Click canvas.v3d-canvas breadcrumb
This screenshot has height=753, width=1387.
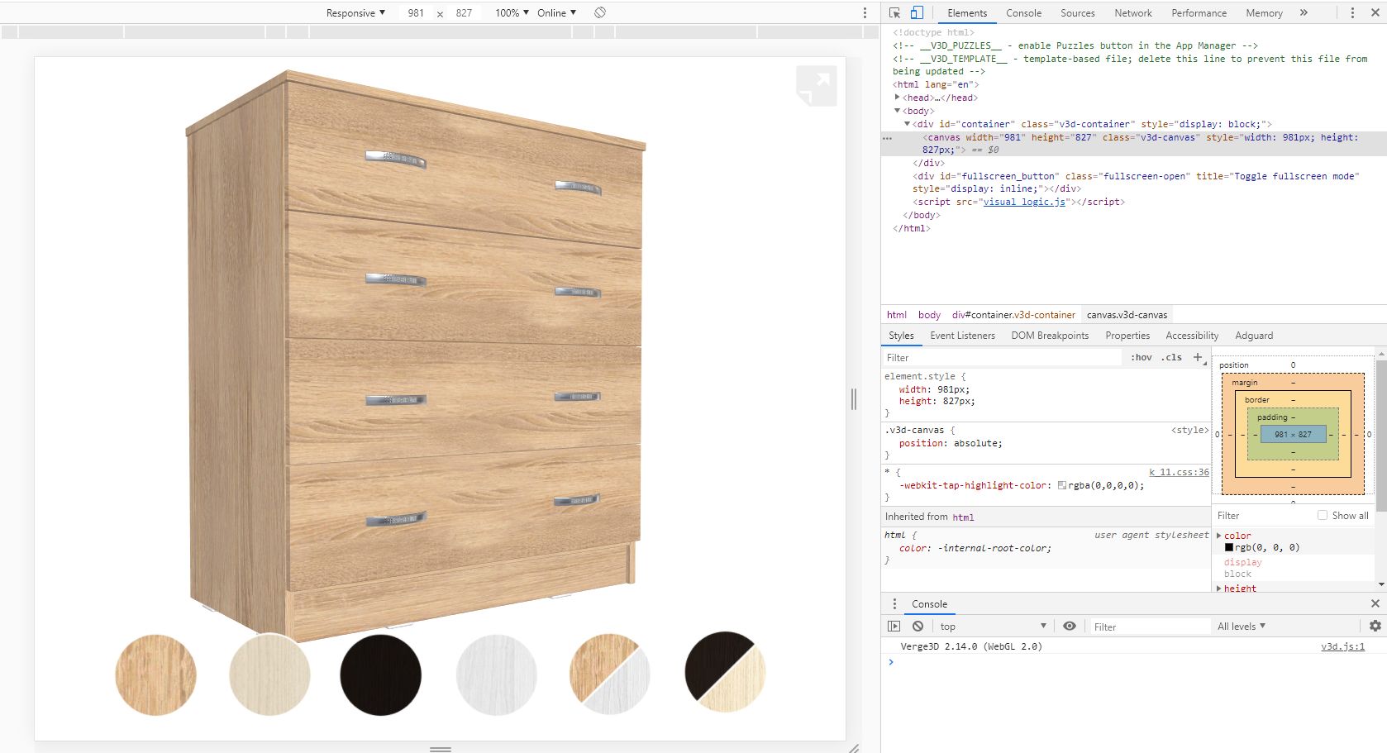tap(1127, 314)
